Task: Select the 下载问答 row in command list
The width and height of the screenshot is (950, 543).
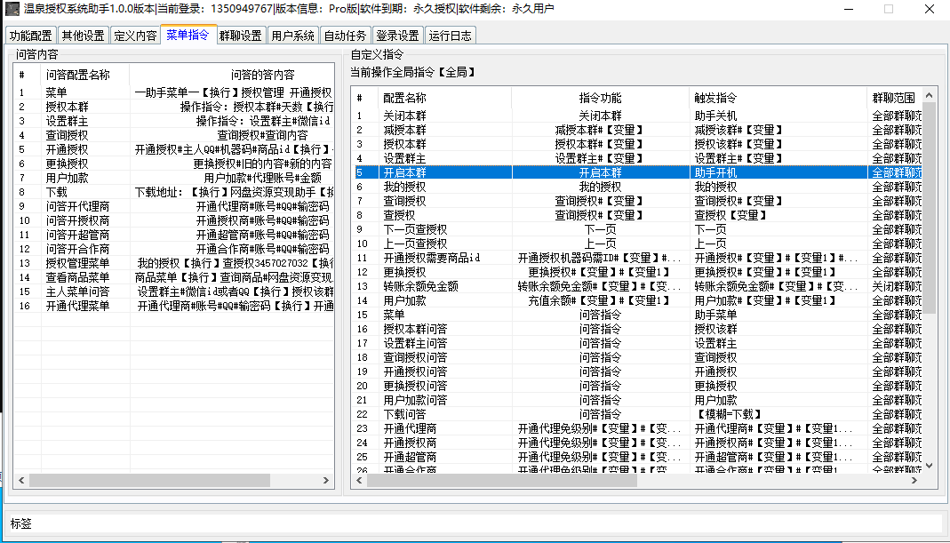Action: [404, 414]
